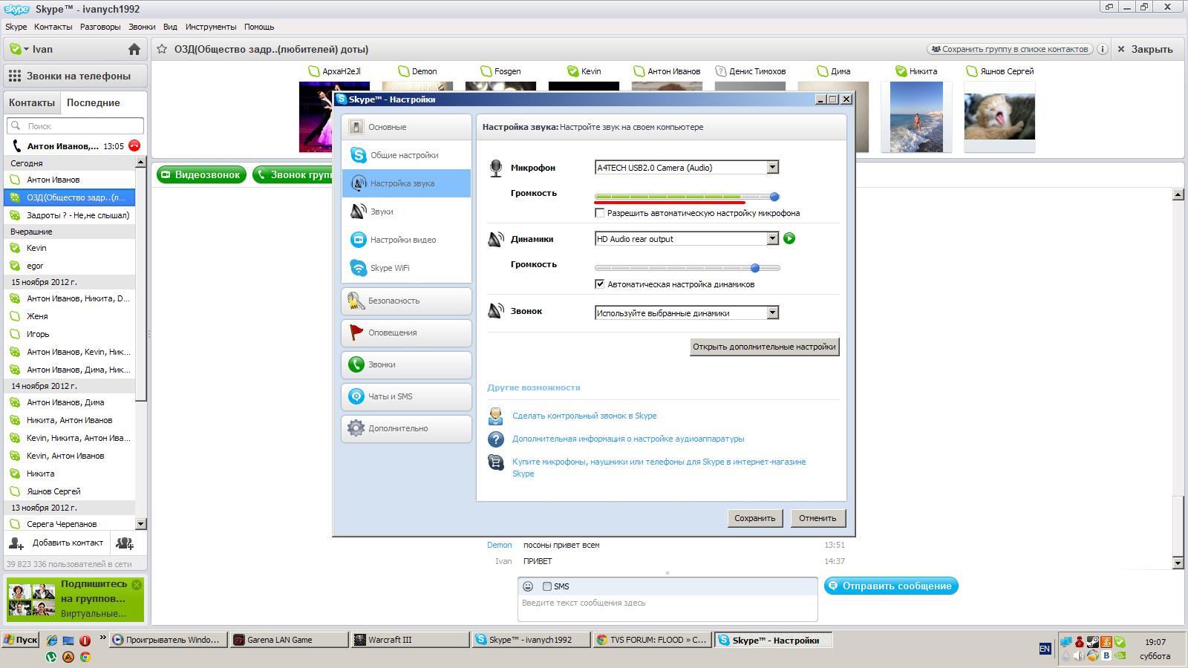Image resolution: width=1188 pixels, height=668 pixels.
Task: Open the speakers device dropdown
Action: coord(772,239)
